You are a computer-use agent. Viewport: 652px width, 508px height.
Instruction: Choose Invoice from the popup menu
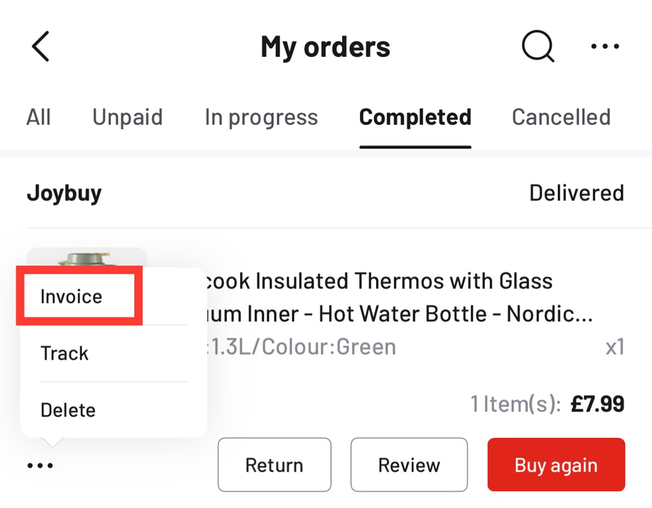coord(71,297)
